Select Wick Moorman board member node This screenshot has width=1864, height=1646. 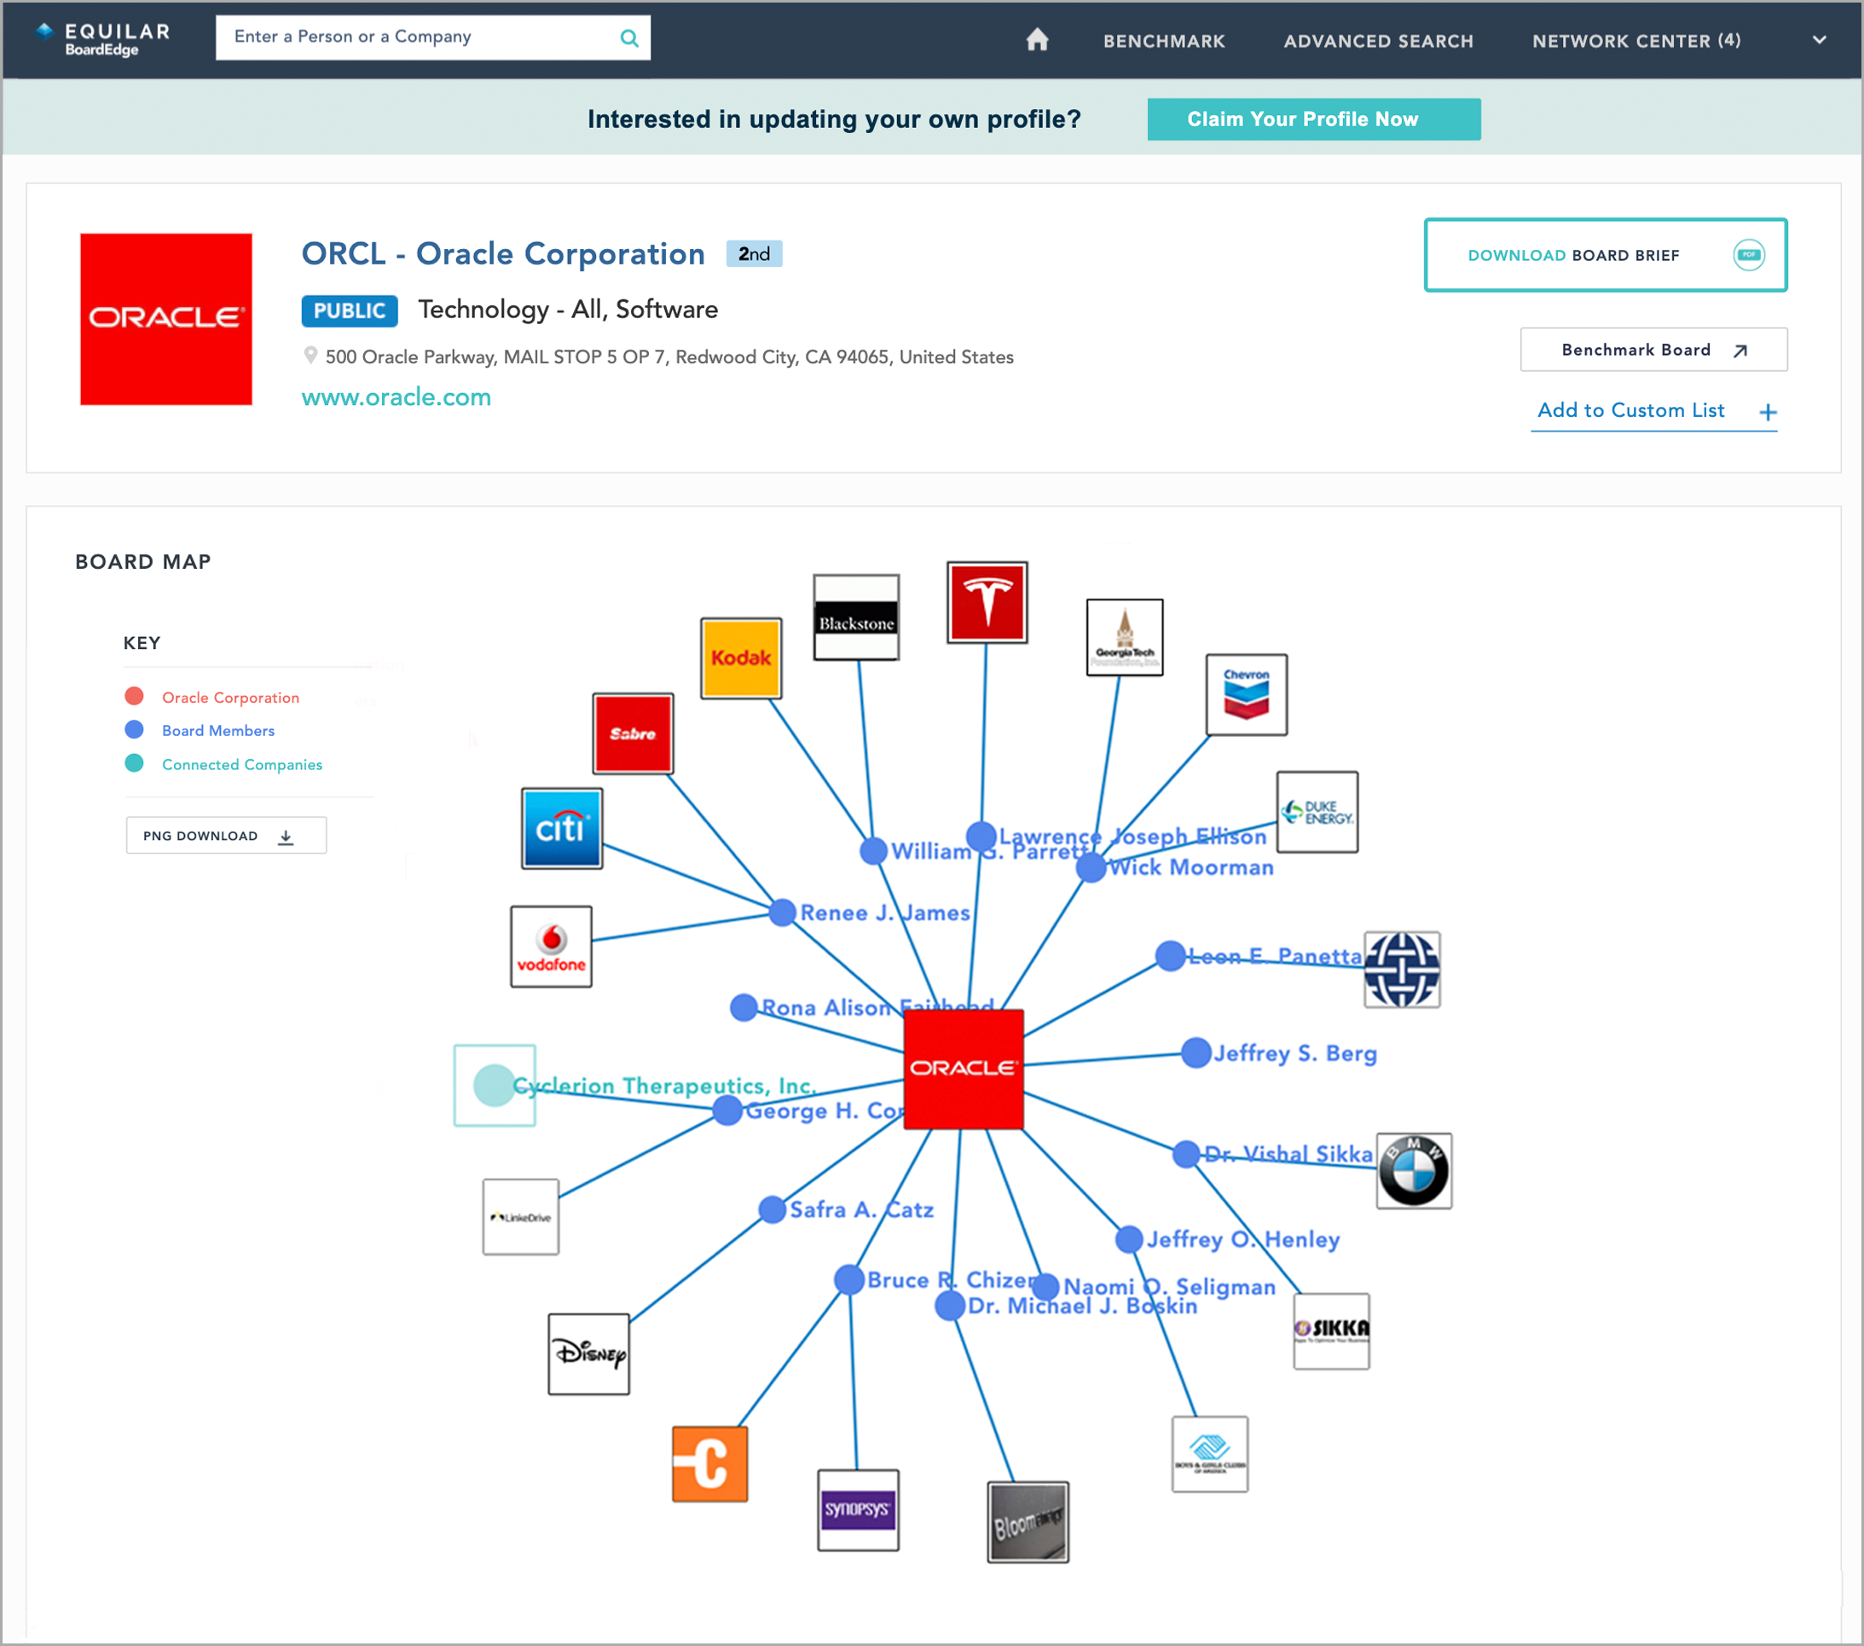click(x=1091, y=868)
